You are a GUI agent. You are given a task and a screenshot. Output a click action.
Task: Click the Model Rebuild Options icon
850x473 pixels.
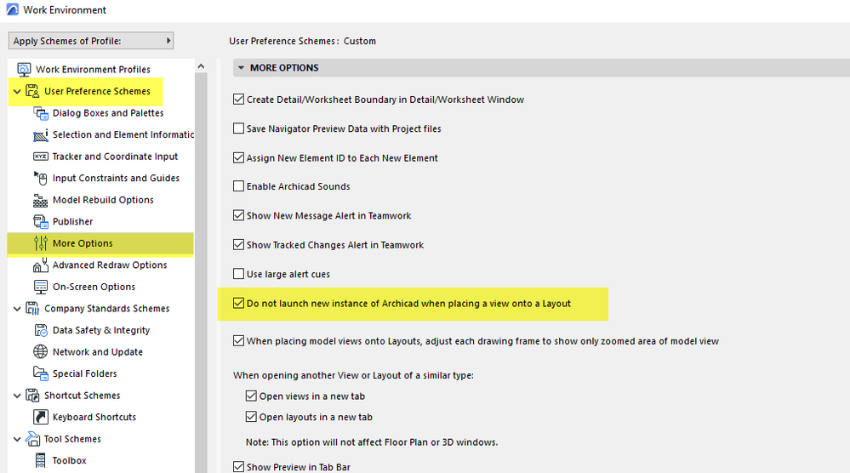click(40, 200)
